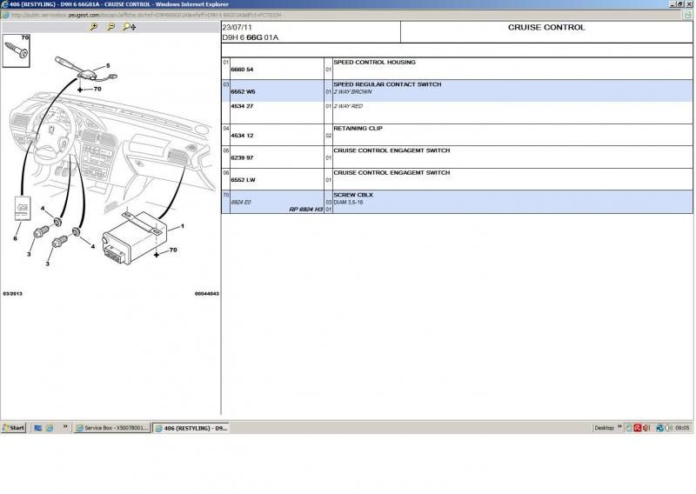Select RETAINING CLIP description
The width and height of the screenshot is (696, 494).
[x=358, y=128]
